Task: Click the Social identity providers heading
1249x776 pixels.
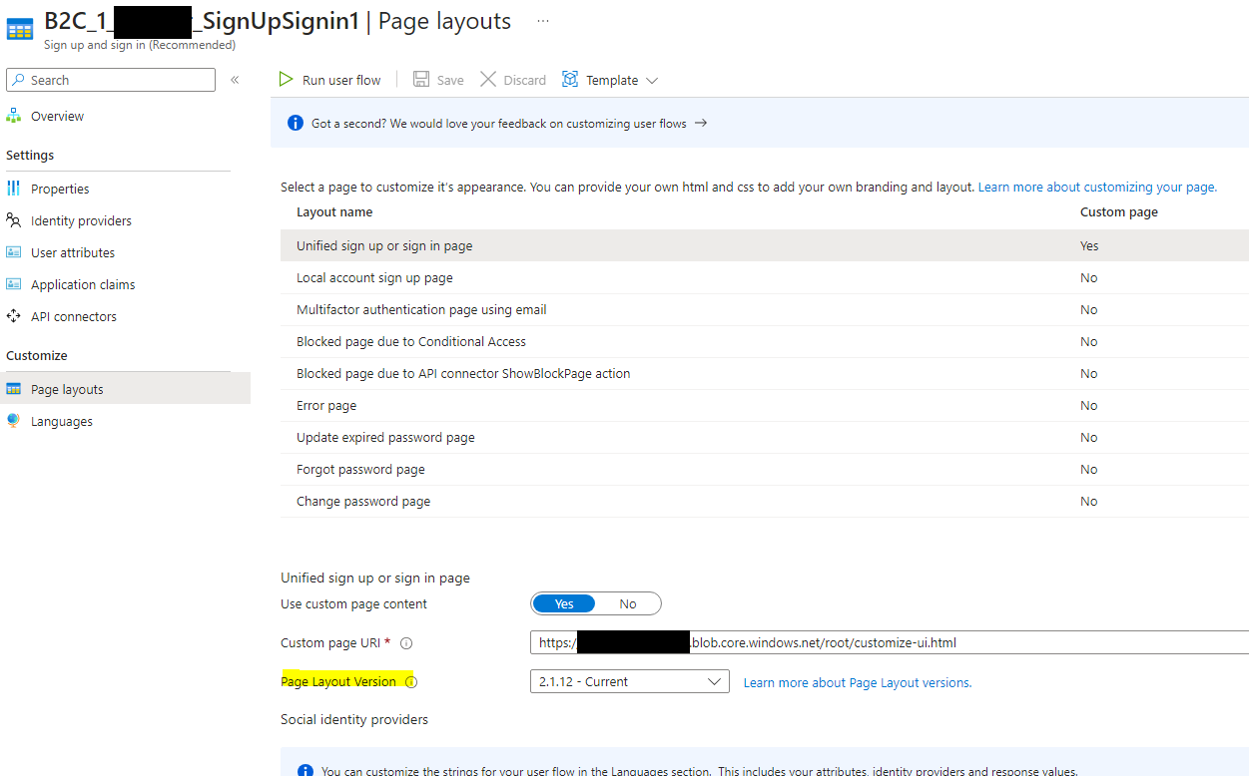Action: (354, 719)
